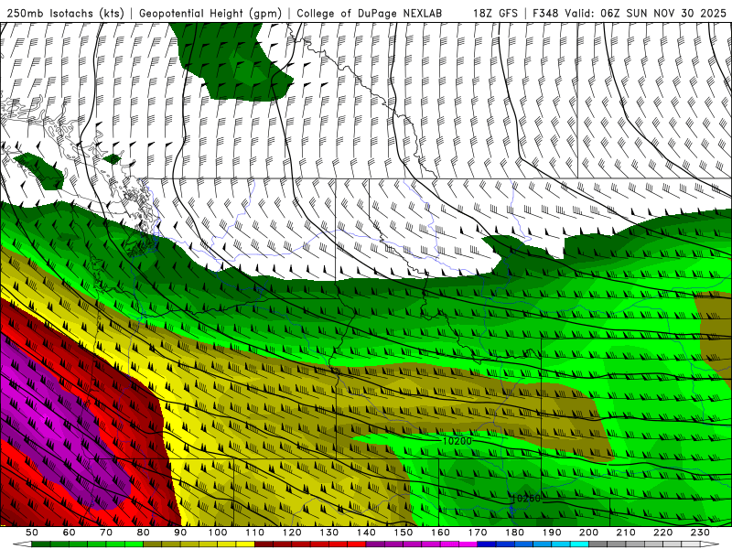Click the 70 value on the color scale
The image size is (732, 549).
click(x=106, y=533)
